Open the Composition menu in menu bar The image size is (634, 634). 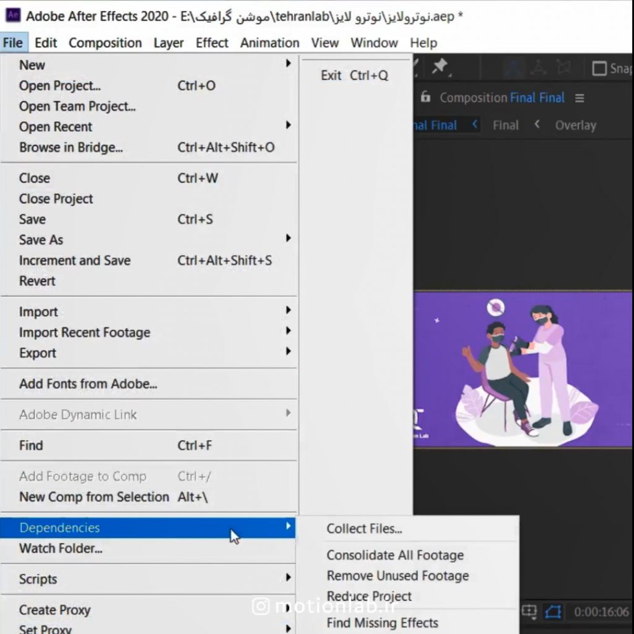point(105,43)
